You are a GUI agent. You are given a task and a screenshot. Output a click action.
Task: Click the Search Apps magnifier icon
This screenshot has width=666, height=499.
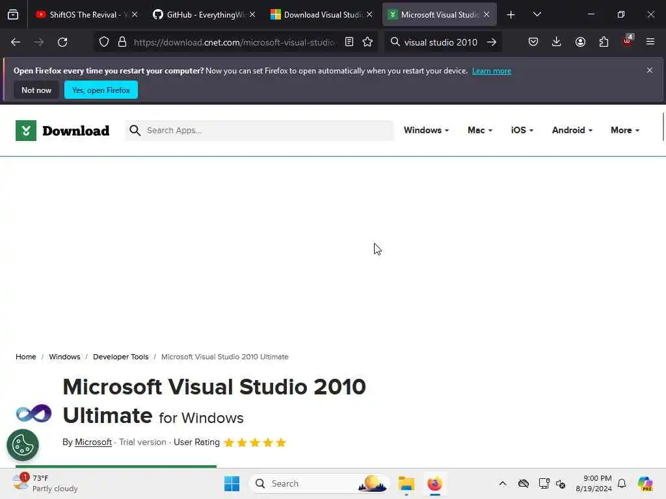pos(135,130)
